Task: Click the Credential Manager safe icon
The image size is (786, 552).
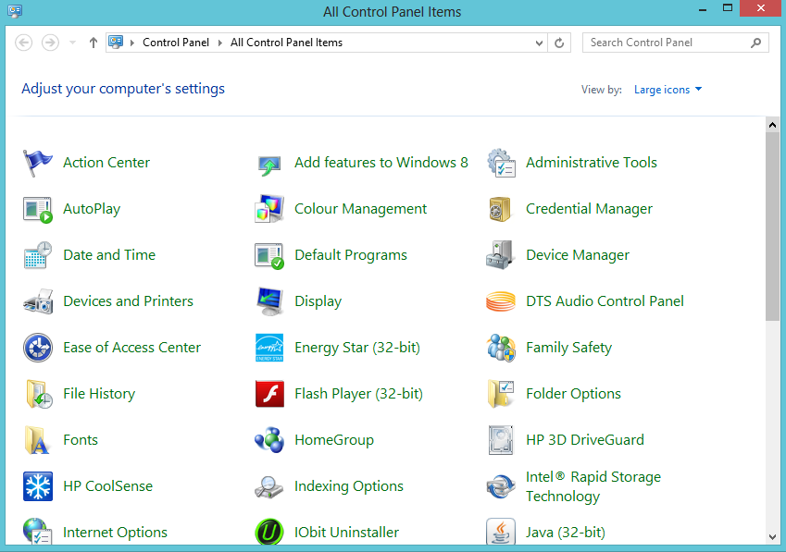Action: (500, 209)
